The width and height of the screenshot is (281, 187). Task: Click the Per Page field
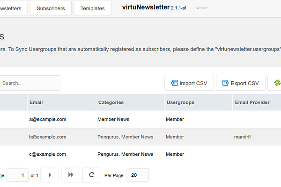tap(138, 175)
